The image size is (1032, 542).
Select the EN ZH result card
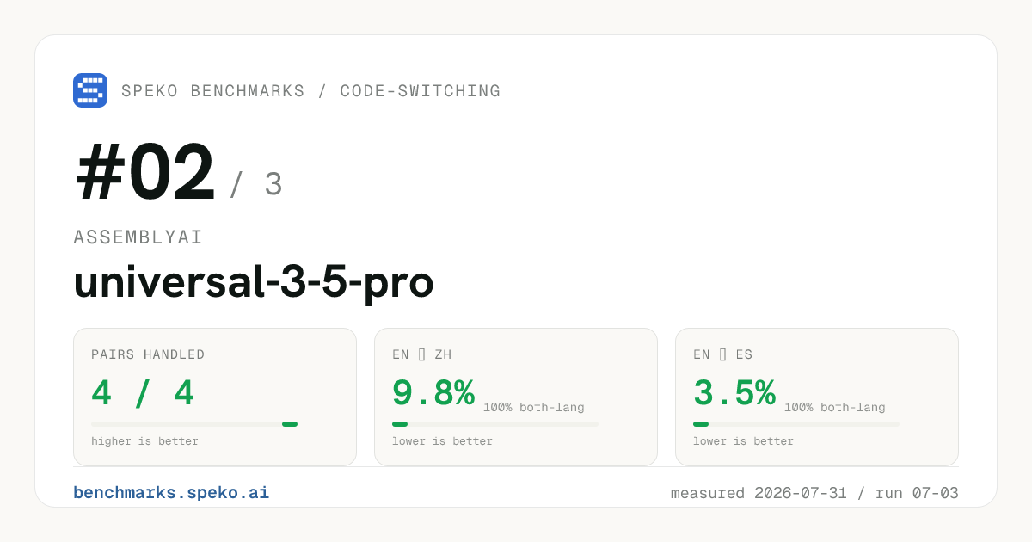[x=516, y=397]
